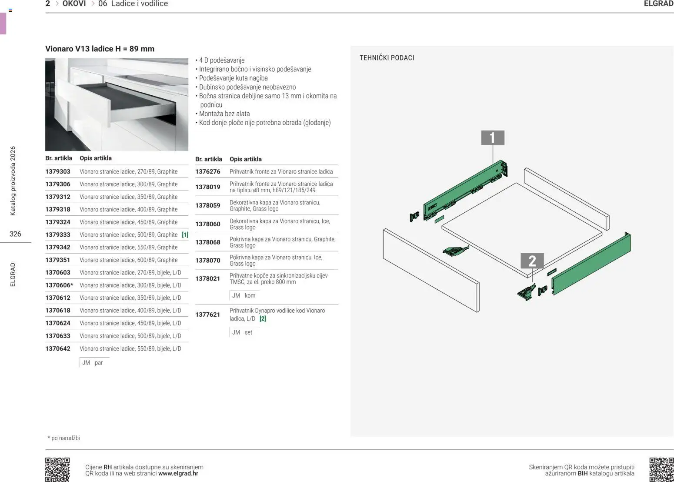Open the Ladice i vodilice breadcrumb
The height and width of the screenshot is (482, 674).
click(139, 4)
